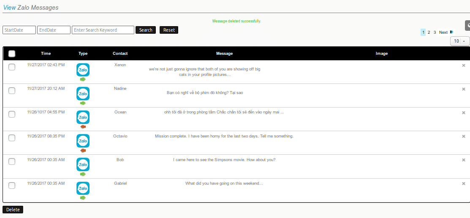The width and height of the screenshot is (470, 218).
Task: Check the box for Xenon's message
Action: [x=12, y=67]
